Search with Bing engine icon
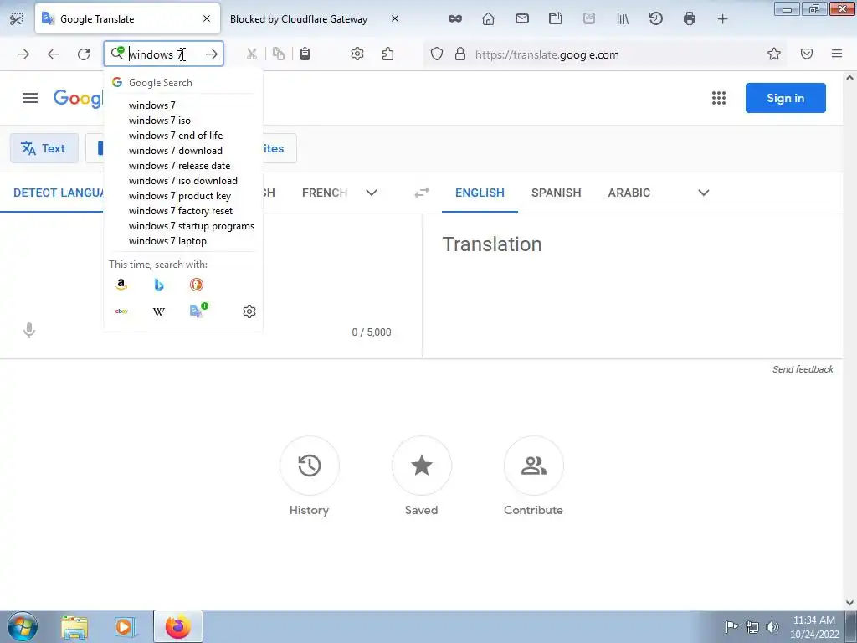 click(x=158, y=285)
